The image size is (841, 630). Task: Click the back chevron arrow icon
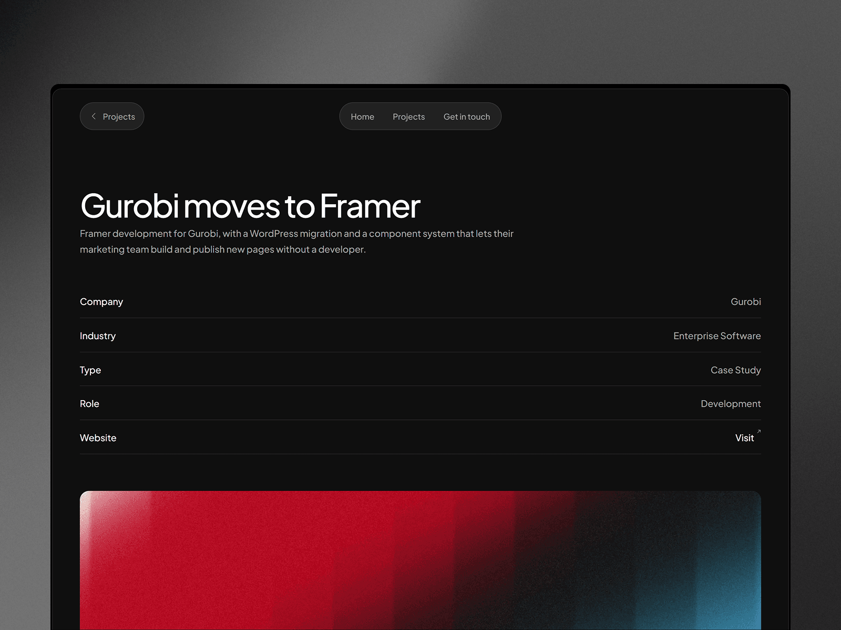(x=94, y=116)
